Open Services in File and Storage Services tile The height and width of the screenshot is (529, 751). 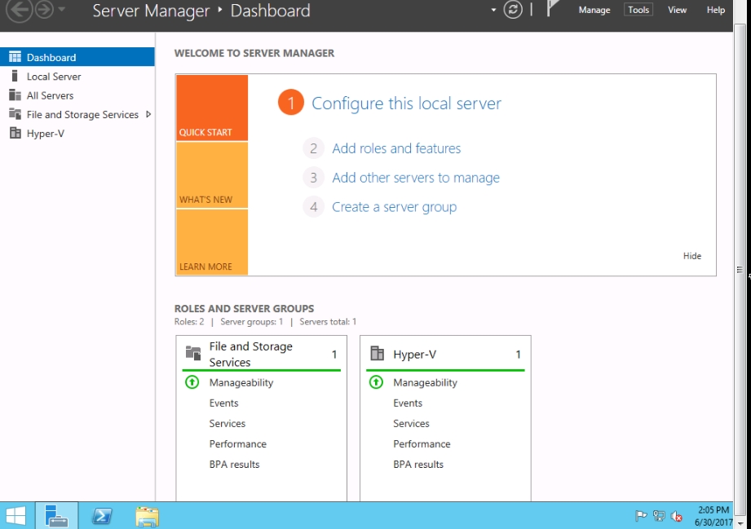[227, 424]
